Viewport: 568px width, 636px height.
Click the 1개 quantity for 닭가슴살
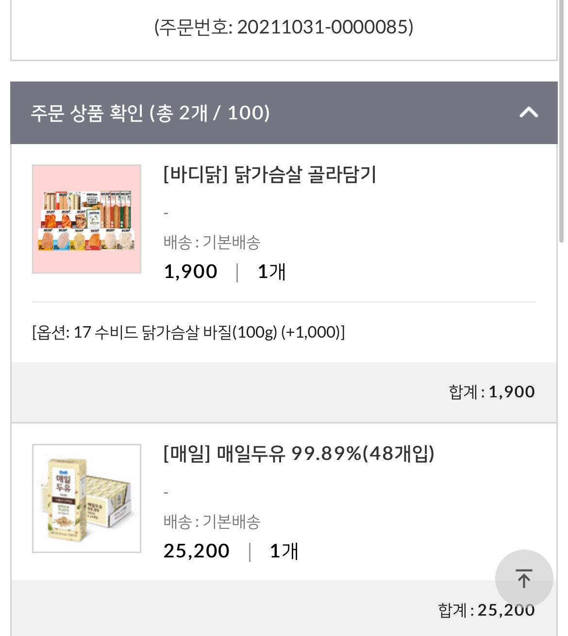click(x=271, y=272)
